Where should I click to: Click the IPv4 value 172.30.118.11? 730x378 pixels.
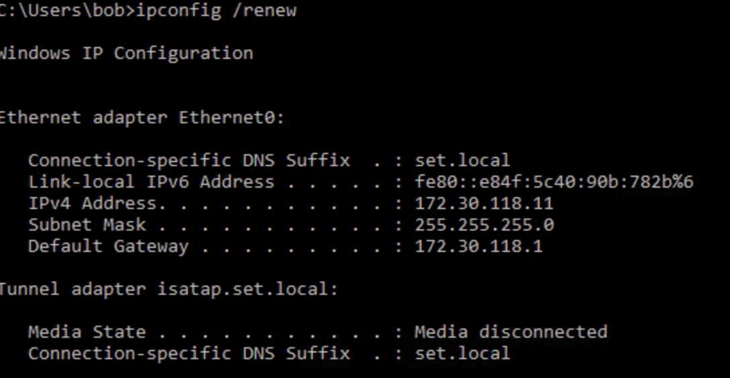point(484,204)
